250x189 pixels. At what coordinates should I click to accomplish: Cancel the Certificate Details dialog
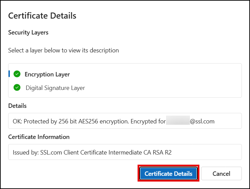point(221,174)
